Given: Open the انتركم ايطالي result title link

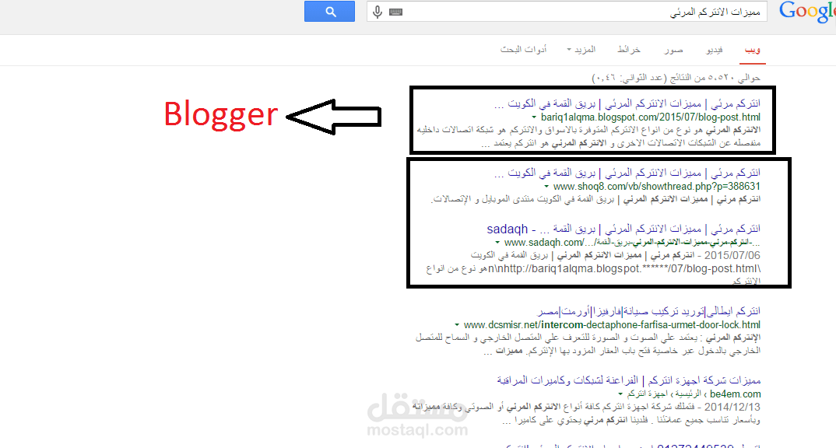Looking at the screenshot, I should [649, 311].
